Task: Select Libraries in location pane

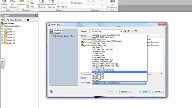Action: [x=55, y=33]
